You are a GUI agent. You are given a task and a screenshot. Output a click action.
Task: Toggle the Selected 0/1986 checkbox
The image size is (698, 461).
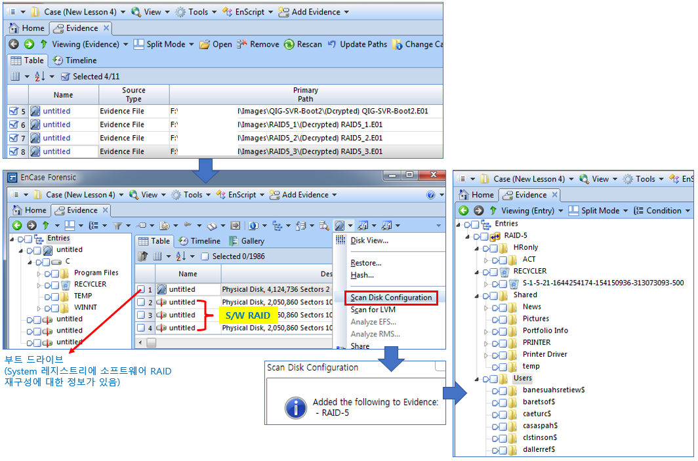pos(205,256)
